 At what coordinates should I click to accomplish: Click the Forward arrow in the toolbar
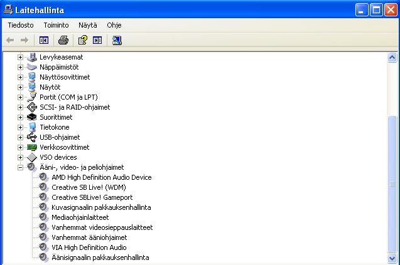pyautogui.click(x=24, y=40)
